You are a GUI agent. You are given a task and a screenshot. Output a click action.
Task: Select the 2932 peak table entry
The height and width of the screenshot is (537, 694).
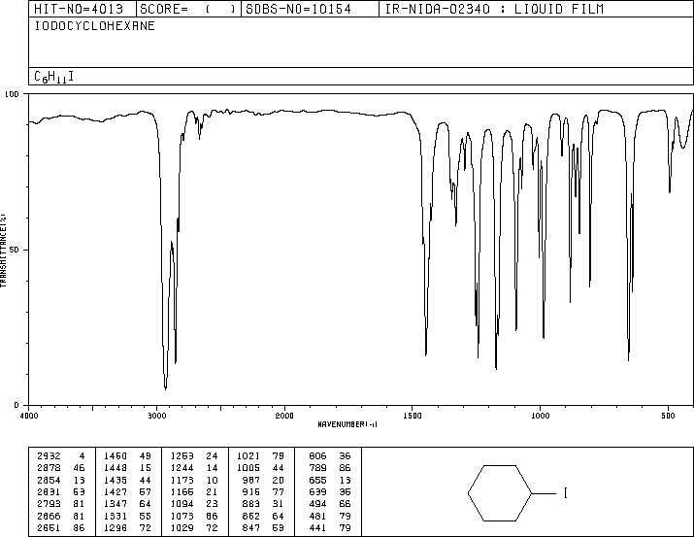[x=61, y=456]
